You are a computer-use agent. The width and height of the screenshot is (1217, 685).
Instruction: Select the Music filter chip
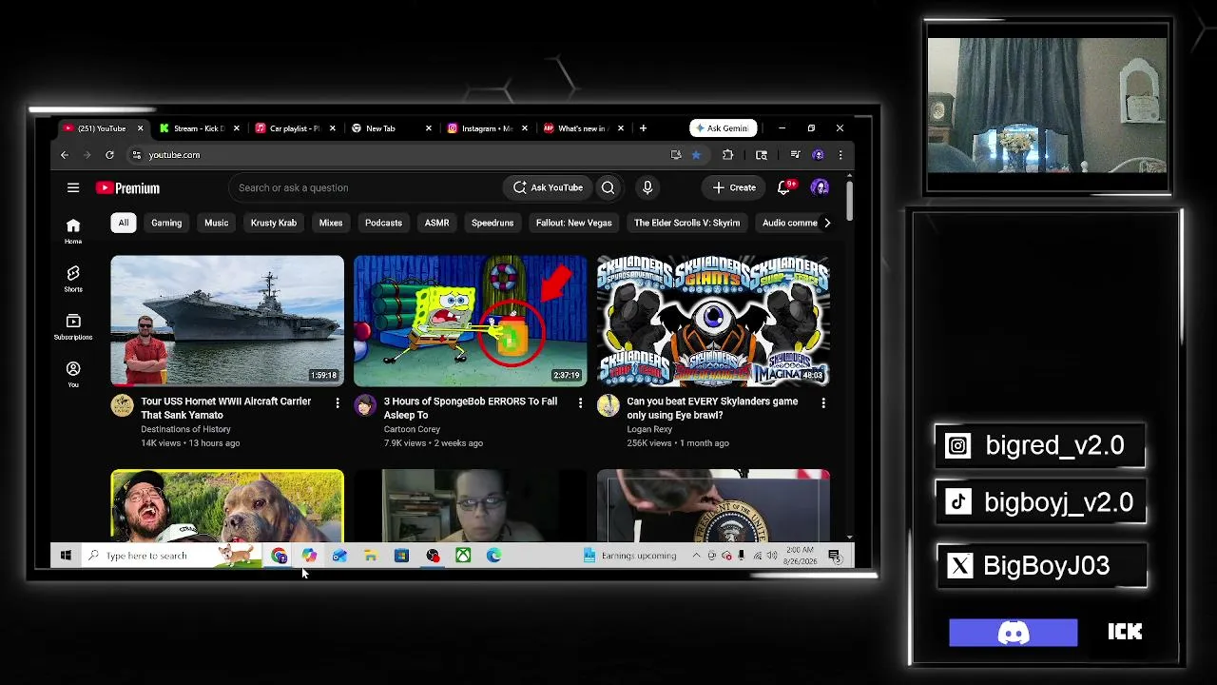tap(217, 223)
